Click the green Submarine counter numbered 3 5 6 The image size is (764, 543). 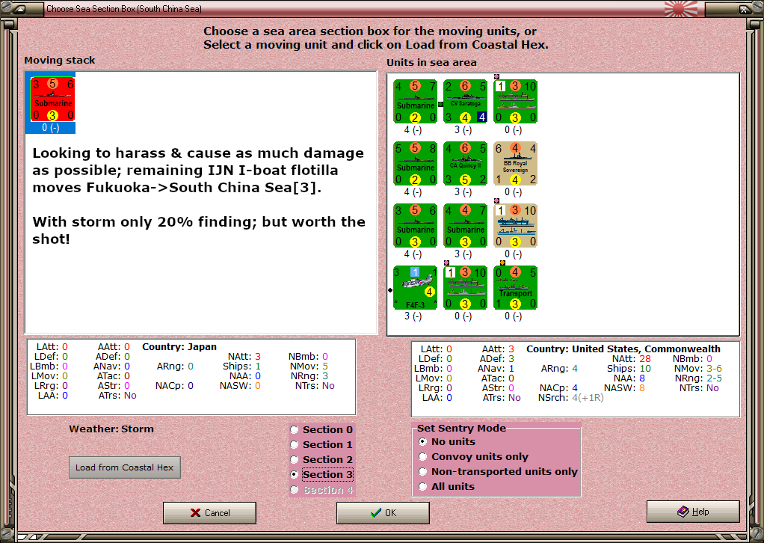pos(415,226)
